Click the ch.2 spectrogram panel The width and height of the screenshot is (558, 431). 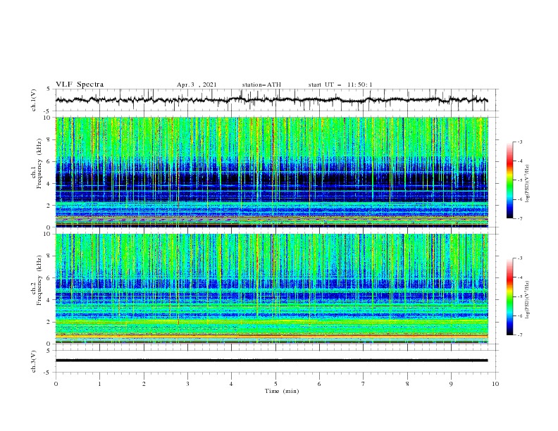(x=272, y=289)
